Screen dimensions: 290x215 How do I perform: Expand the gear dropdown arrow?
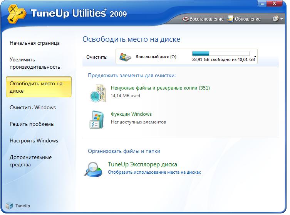[282, 19]
